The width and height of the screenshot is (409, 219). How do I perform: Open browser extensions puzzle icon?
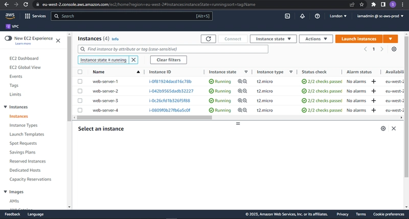(x=374, y=5)
